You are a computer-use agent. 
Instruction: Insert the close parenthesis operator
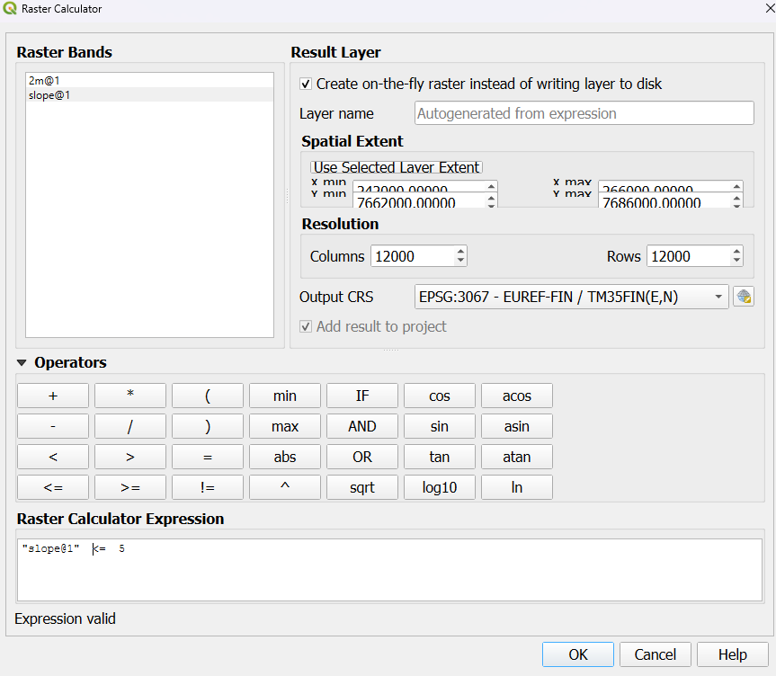tap(208, 426)
